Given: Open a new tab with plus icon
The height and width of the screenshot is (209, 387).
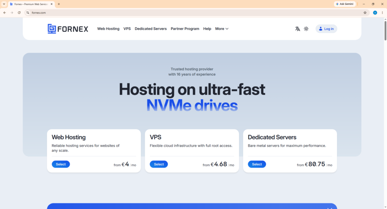Looking at the screenshot, I should pos(59,4).
